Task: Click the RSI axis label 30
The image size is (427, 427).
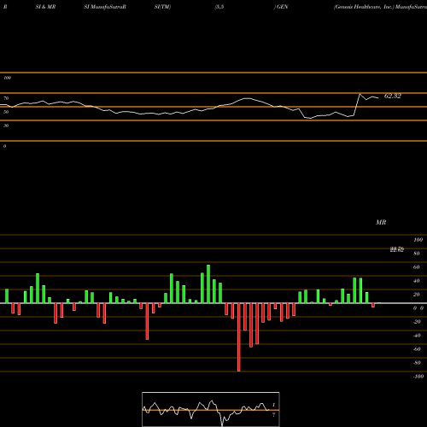Action: 6,126
